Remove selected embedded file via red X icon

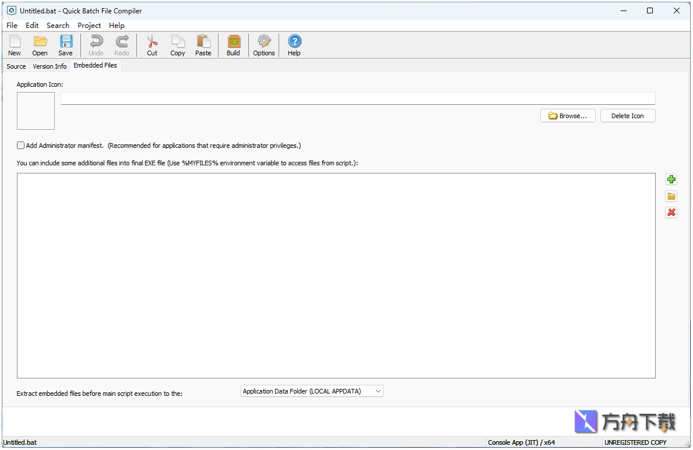671,212
